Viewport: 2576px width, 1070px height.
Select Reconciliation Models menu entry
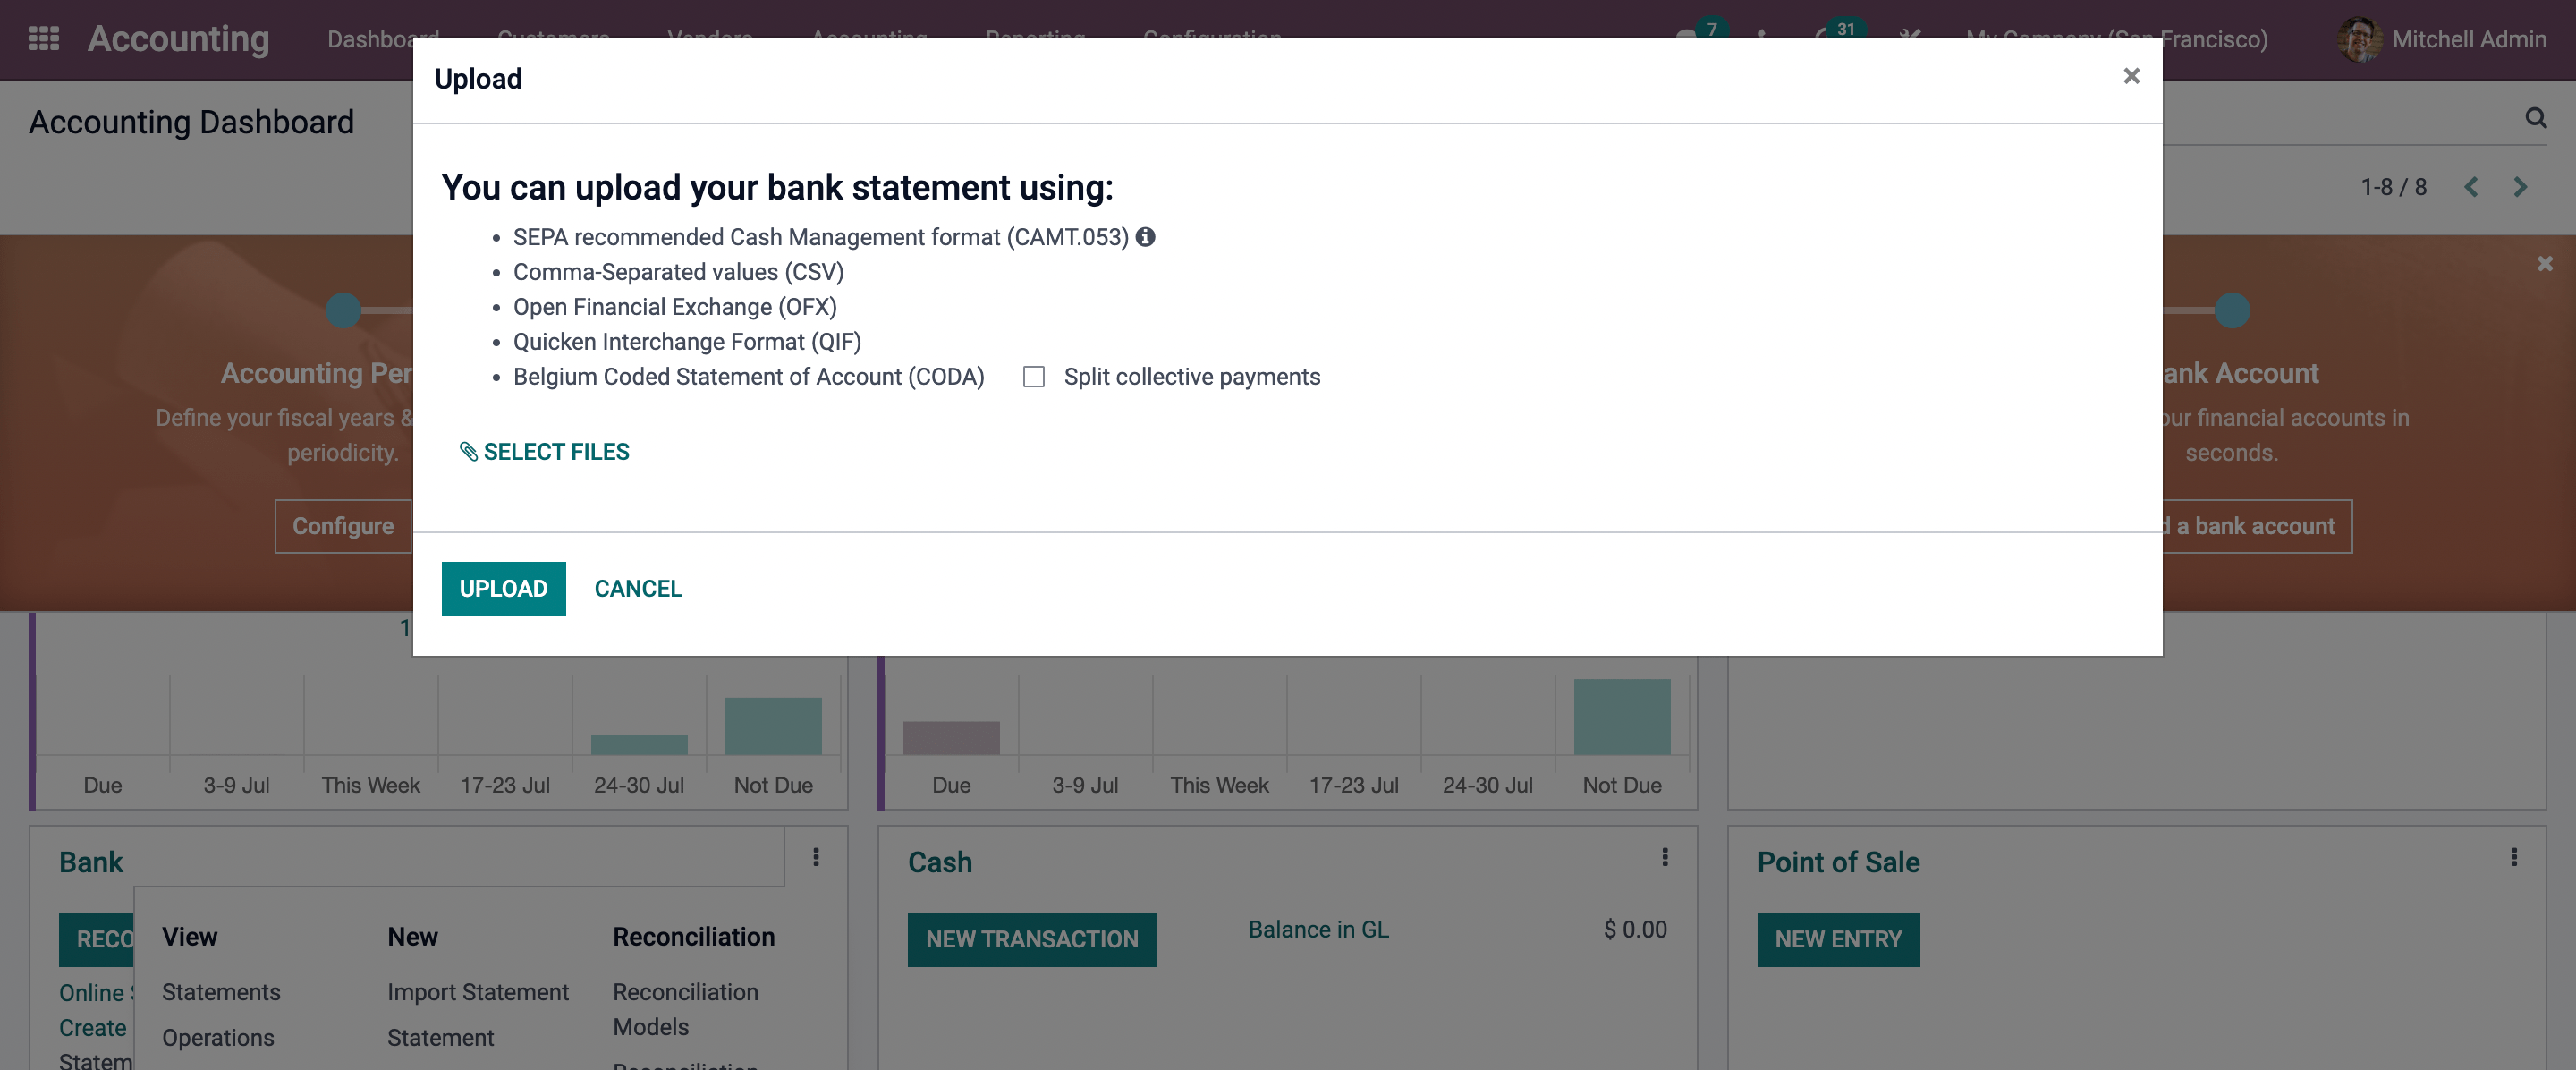coord(685,1009)
